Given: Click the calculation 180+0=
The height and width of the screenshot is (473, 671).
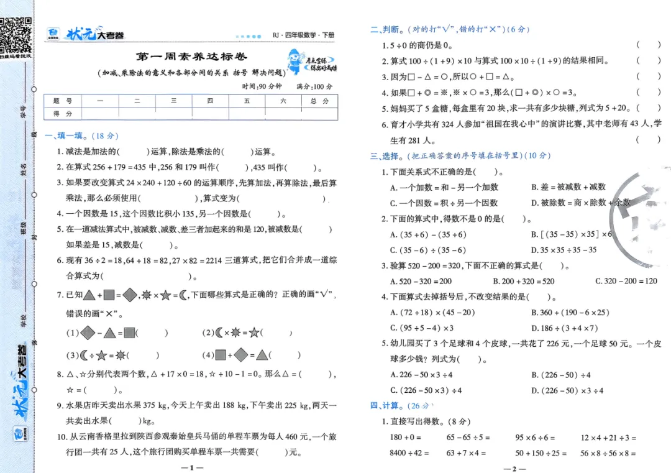Looking at the screenshot, I should 405,438.
